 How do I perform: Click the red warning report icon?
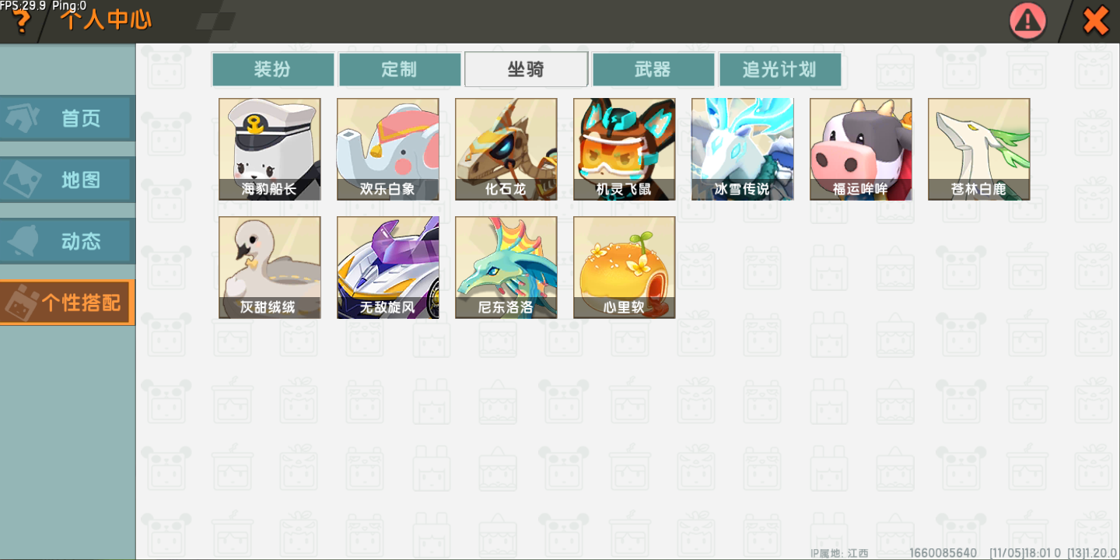point(1028,21)
